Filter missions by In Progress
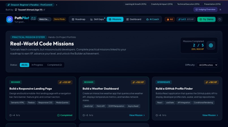Screen dimensions: 228x127 [37, 65]
